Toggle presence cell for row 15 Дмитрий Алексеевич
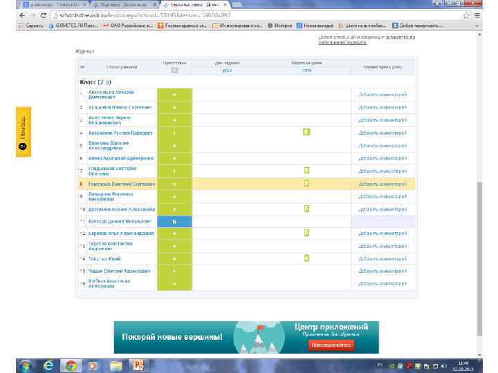The height and width of the screenshot is (373, 498). click(175, 271)
